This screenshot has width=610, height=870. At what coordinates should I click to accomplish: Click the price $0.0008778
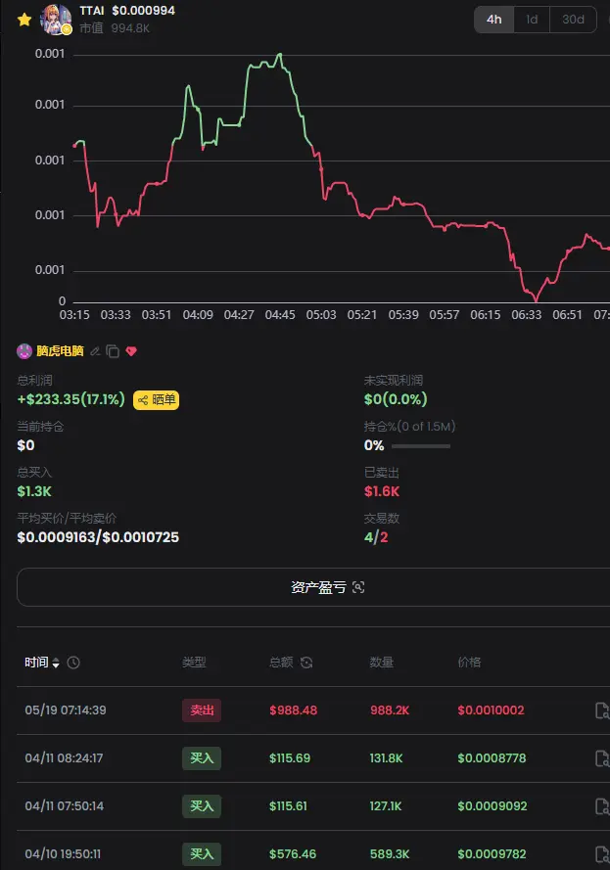pyautogui.click(x=492, y=757)
